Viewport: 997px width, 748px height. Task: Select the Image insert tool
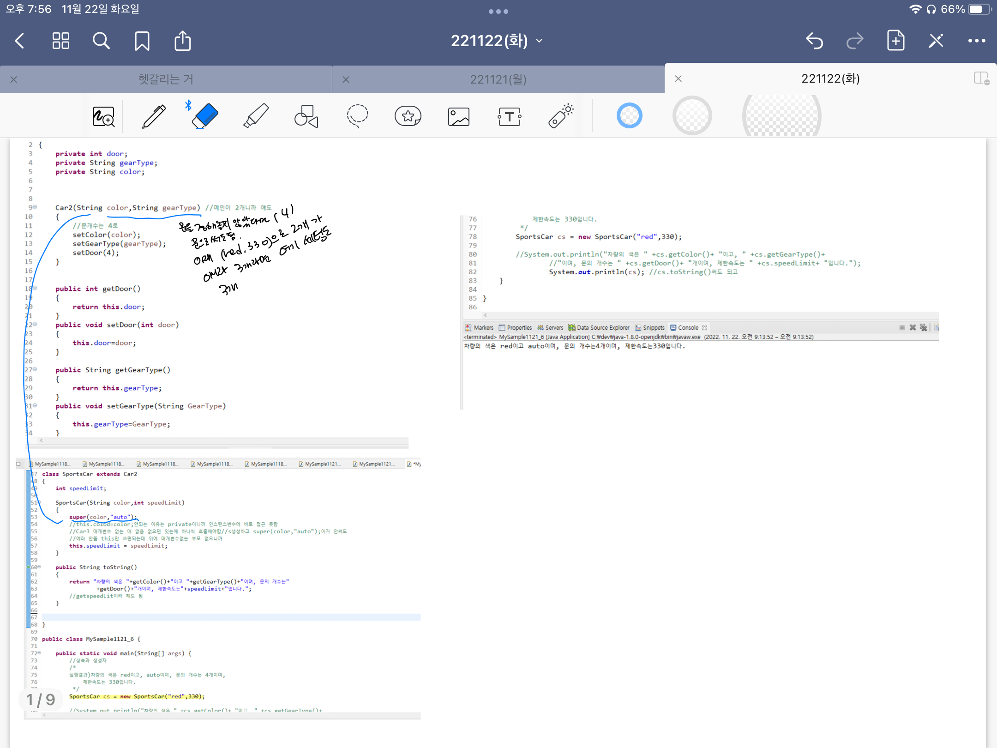[x=459, y=116]
